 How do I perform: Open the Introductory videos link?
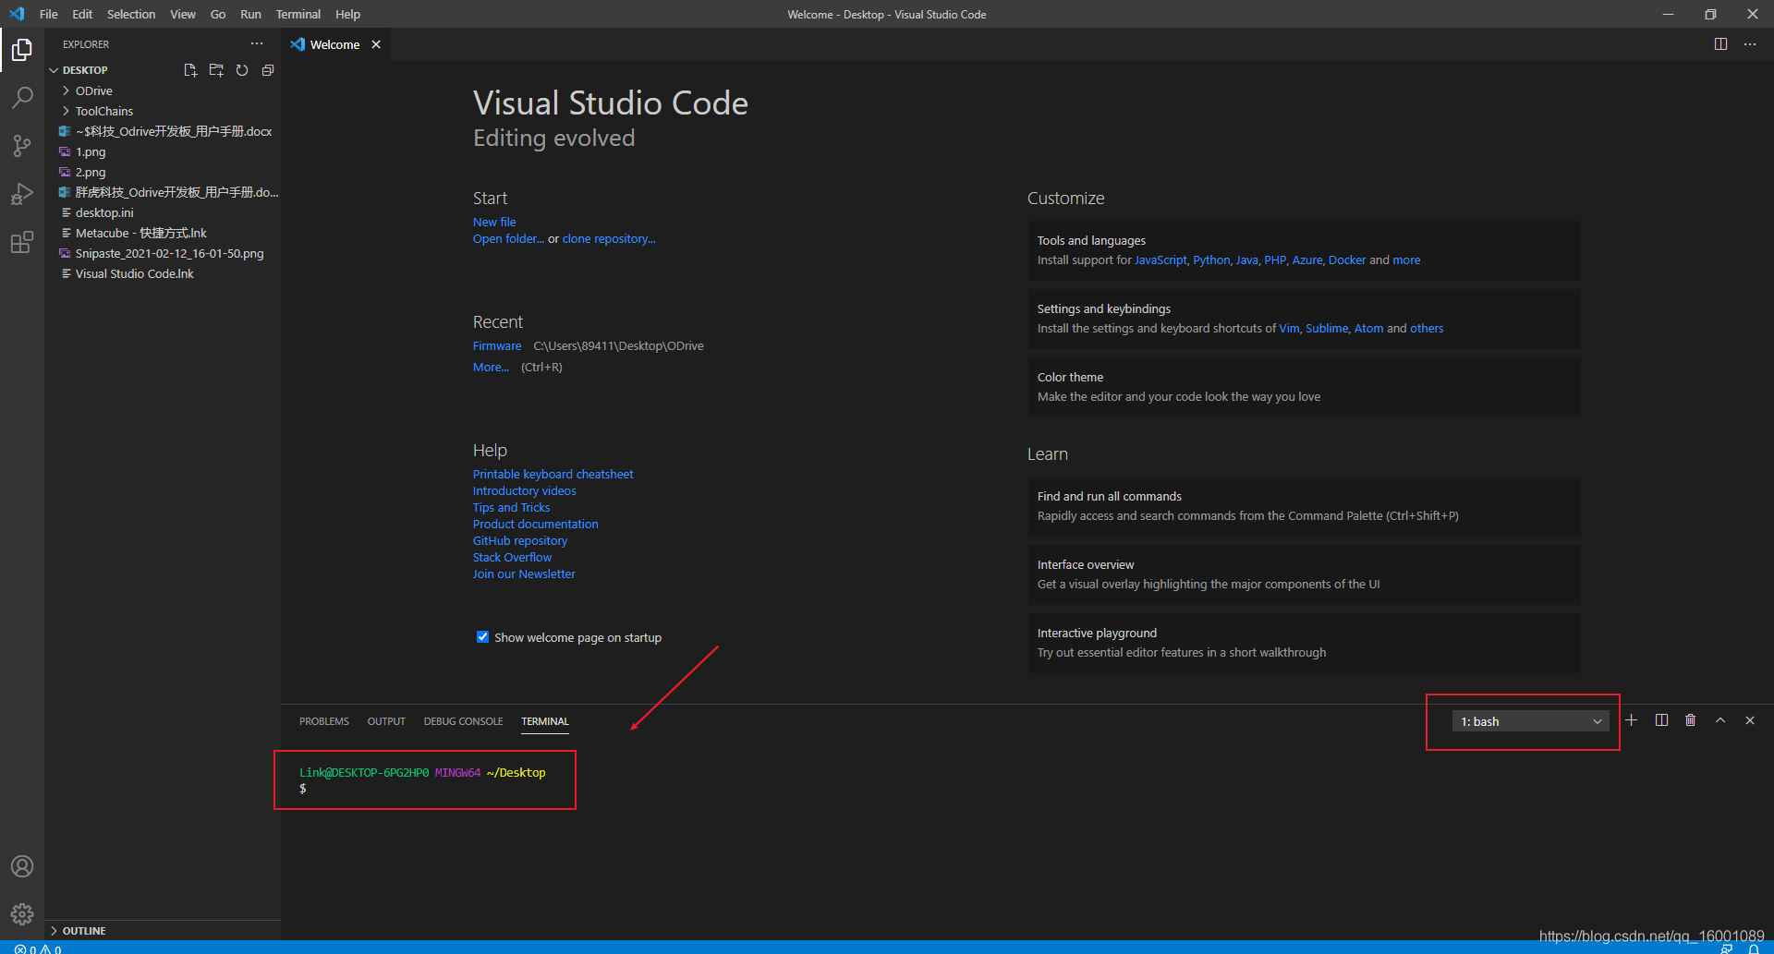click(524, 490)
